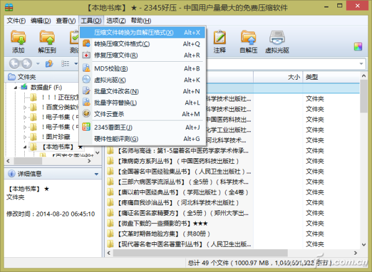The height and width of the screenshot is (272, 372).
Task: Click the 文件云查杀 menu icon
Action: (x=86, y=114)
